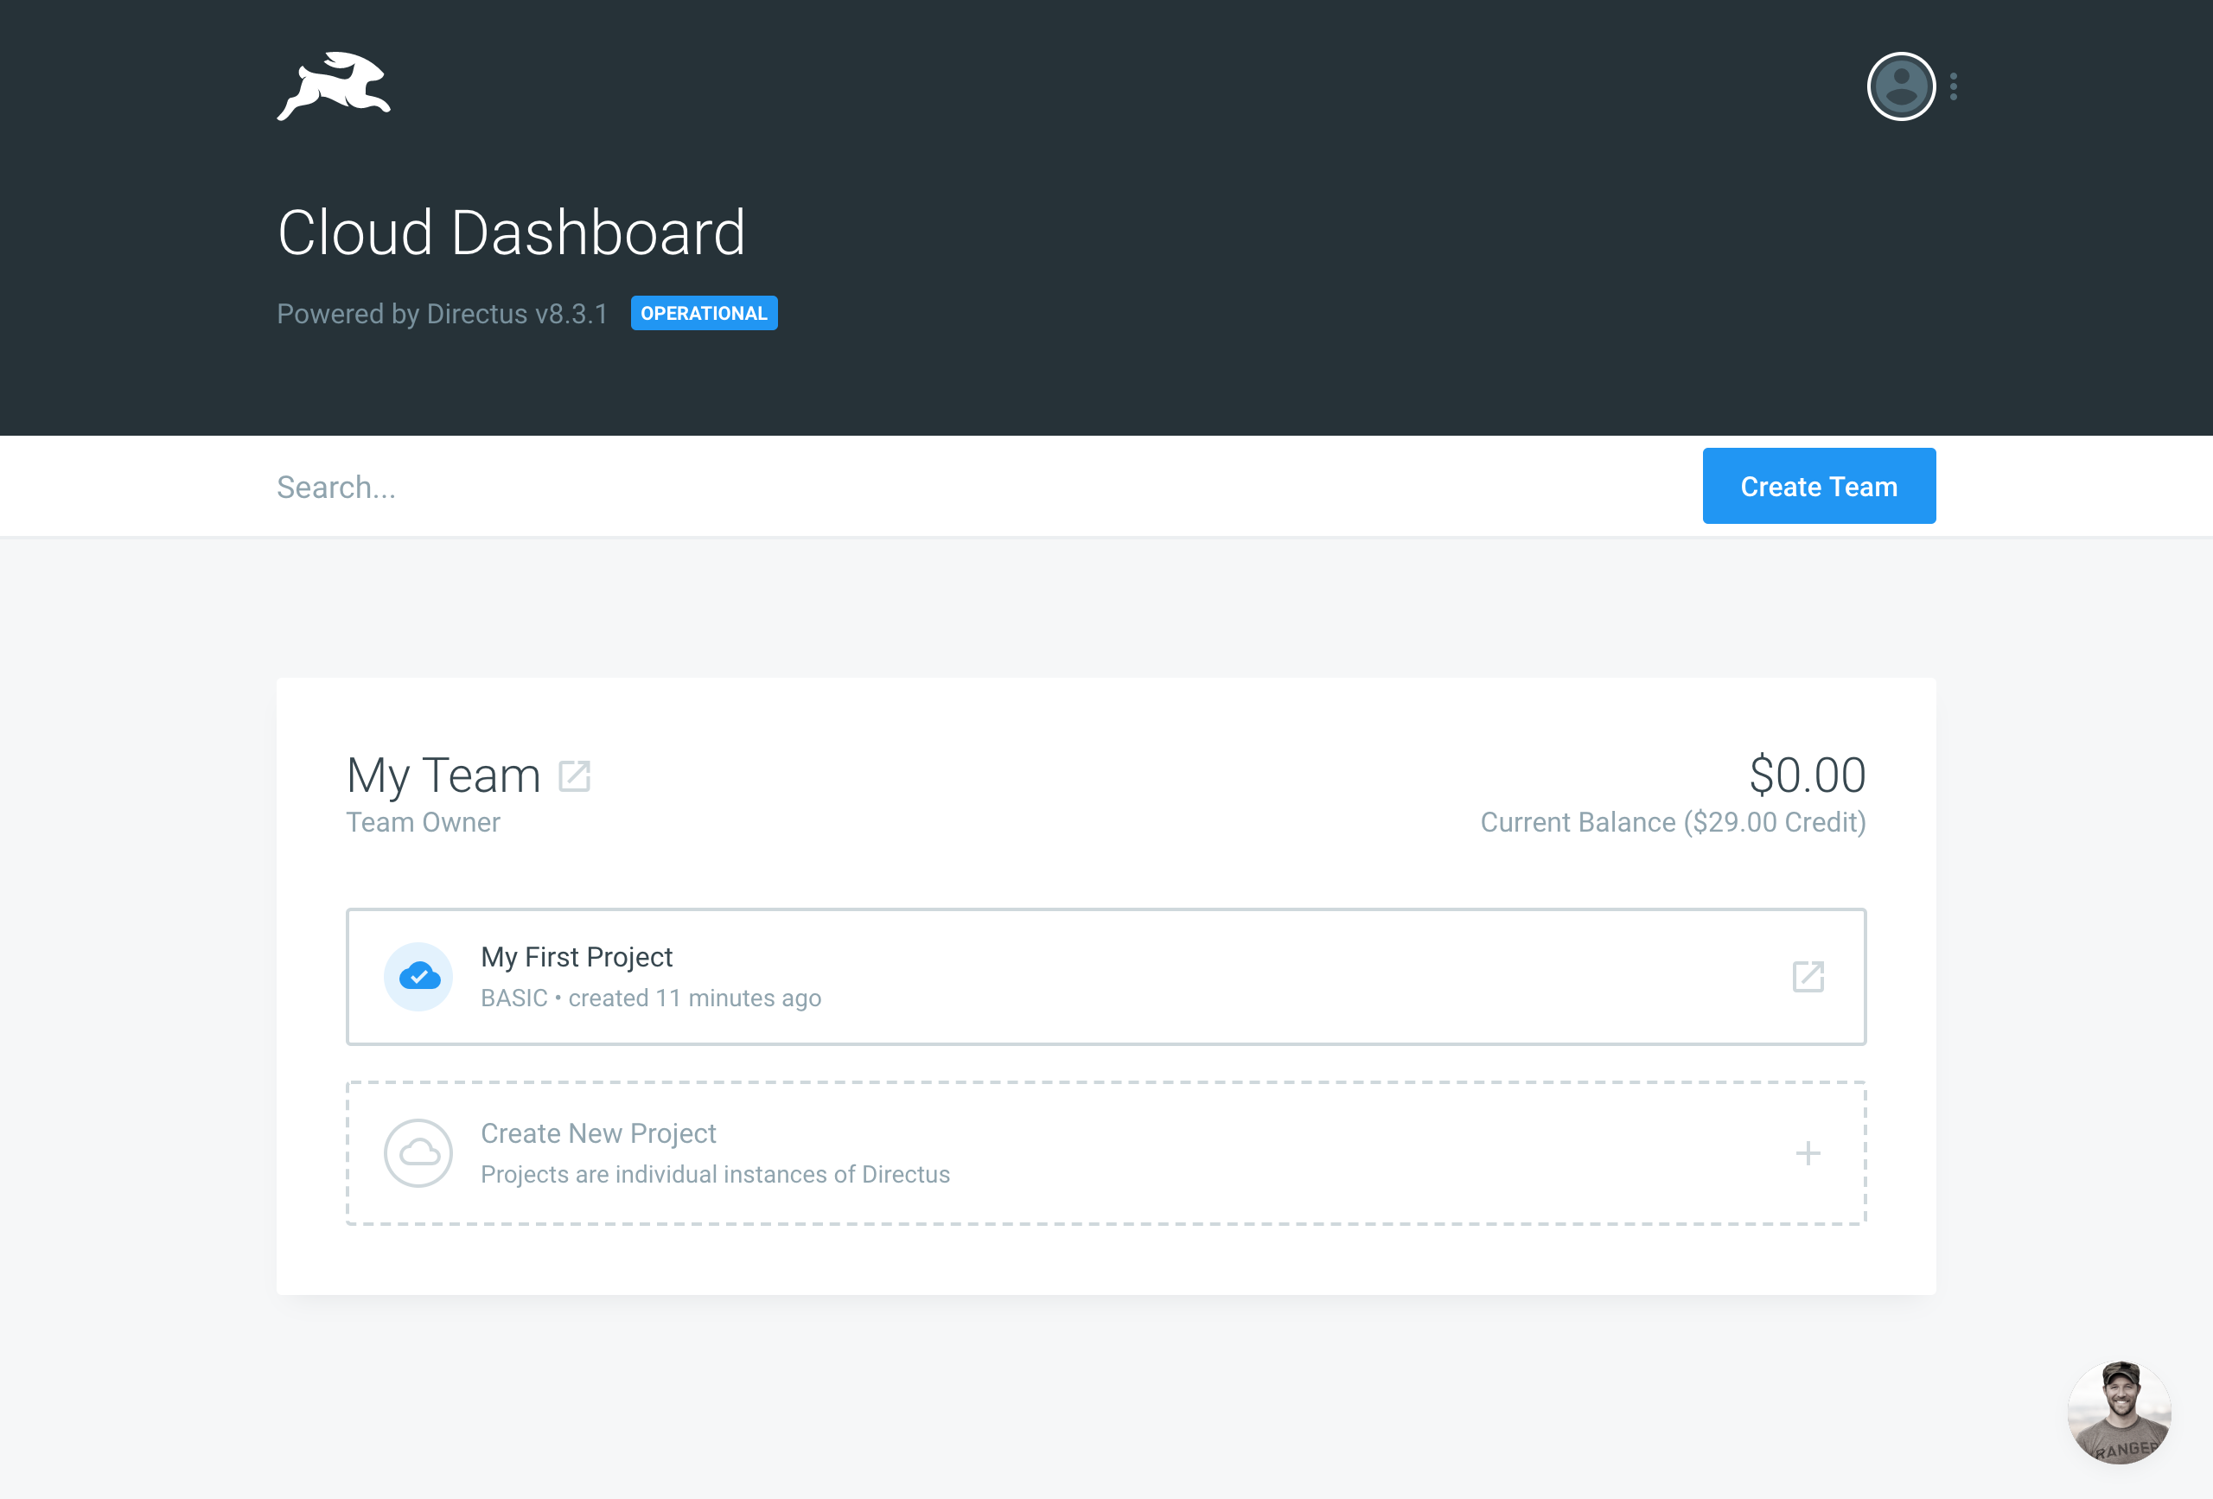The width and height of the screenshot is (2213, 1499).
Task: Open the My First Project name
Action: [x=576, y=956]
